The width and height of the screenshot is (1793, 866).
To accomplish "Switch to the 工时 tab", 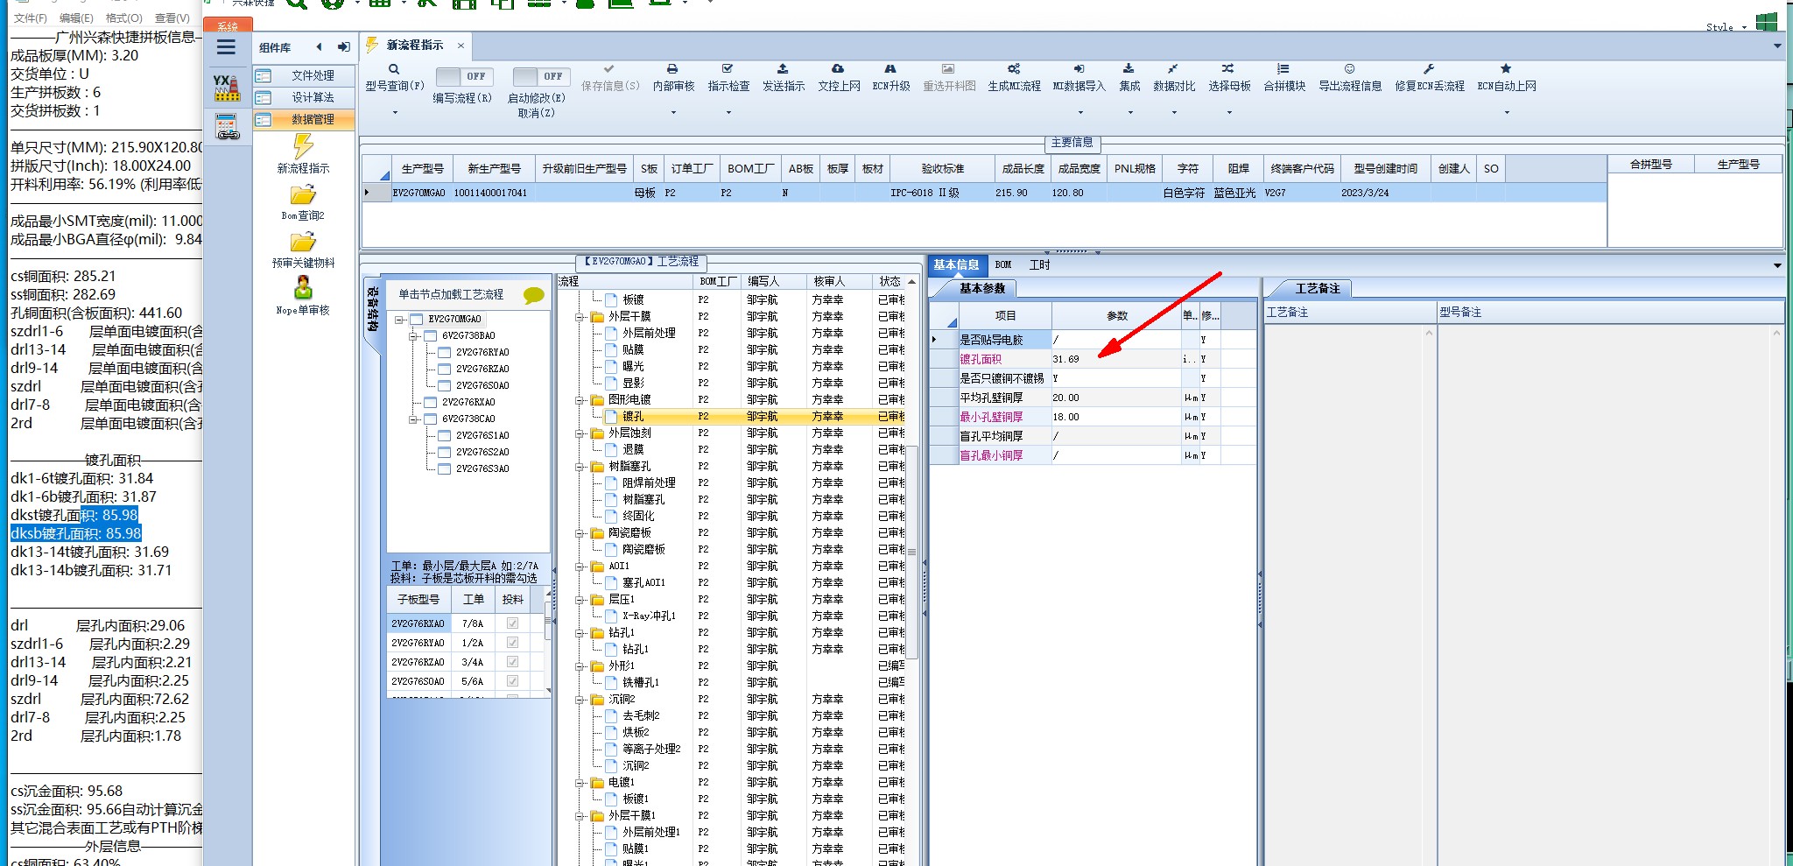I will click(1039, 264).
